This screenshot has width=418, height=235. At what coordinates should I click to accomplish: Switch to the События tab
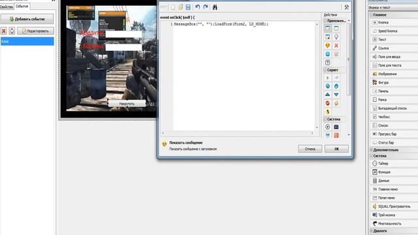(22, 6)
